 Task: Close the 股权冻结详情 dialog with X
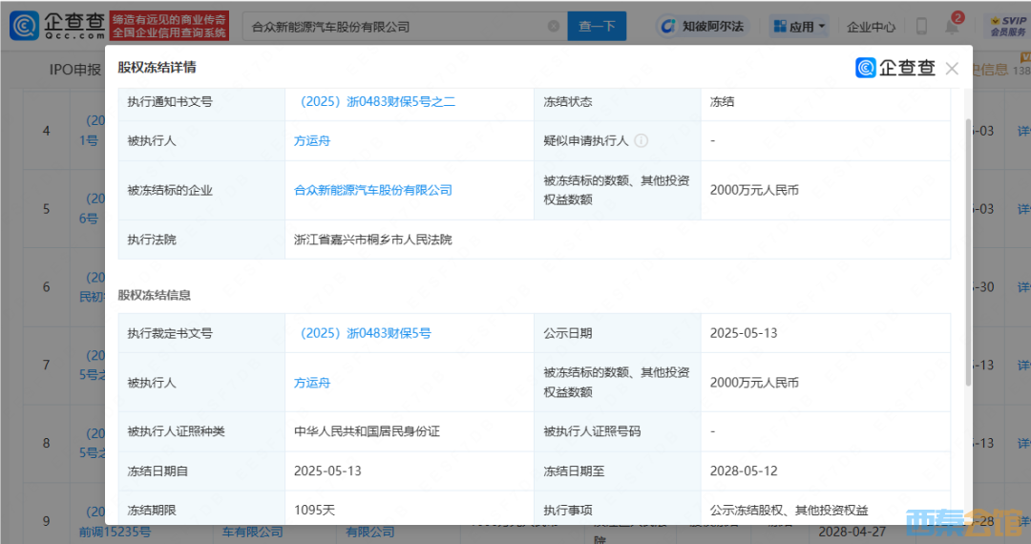[951, 69]
